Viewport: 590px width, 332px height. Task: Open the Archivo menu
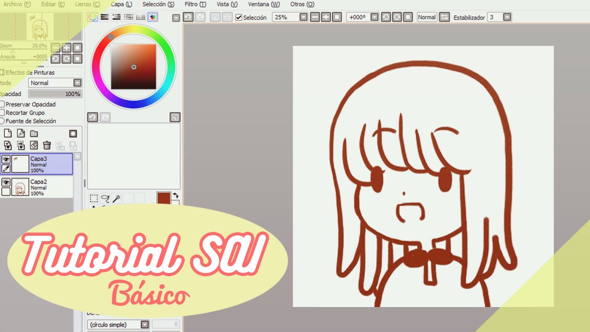17,4
